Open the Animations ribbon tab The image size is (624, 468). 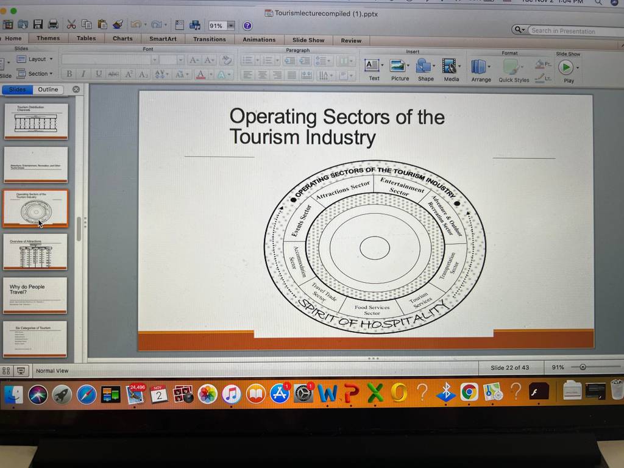click(x=259, y=40)
